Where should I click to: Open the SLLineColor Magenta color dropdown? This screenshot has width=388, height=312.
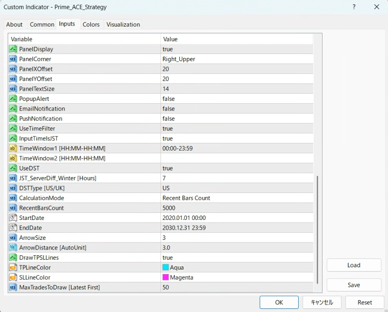[237, 277]
